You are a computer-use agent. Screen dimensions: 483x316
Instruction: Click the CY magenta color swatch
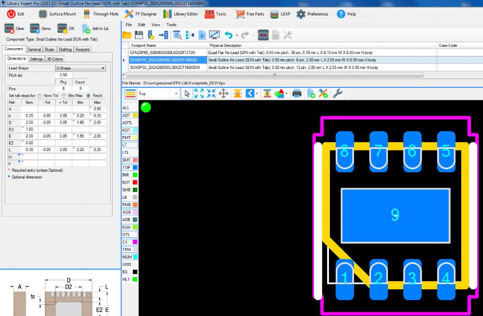click(135, 242)
